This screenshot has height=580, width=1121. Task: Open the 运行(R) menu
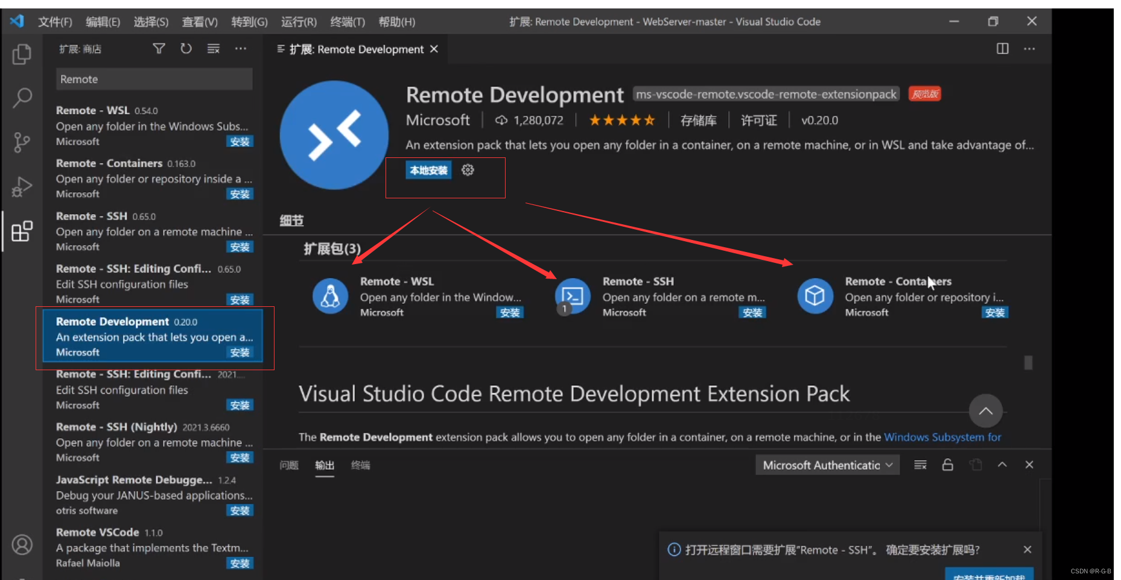(x=299, y=22)
